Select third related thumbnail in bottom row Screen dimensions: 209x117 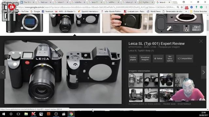pyautogui.click(x=167, y=95)
